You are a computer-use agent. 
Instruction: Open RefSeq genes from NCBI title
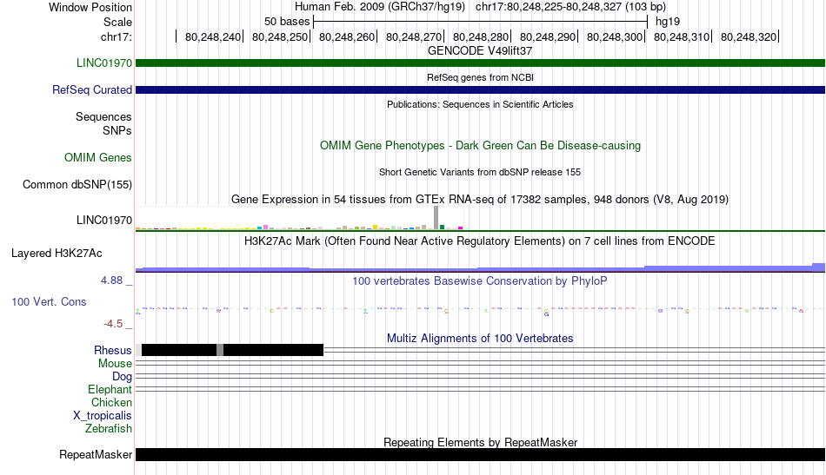pyautogui.click(x=480, y=78)
